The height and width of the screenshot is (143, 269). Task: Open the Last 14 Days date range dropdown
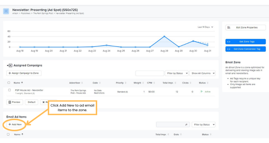pyautogui.click(x=205, y=27)
